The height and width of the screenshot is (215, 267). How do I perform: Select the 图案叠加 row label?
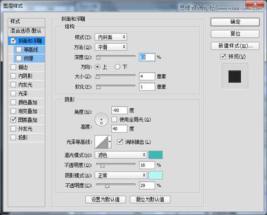coord(28,120)
